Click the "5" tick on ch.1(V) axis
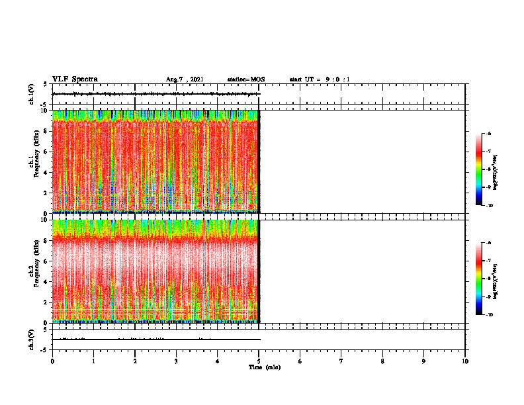 (x=46, y=84)
